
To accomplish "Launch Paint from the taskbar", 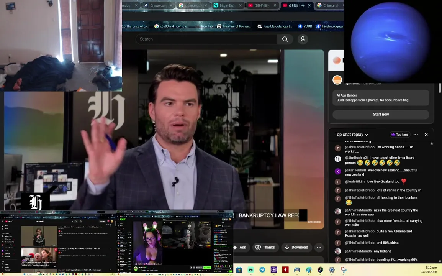I will 309,270.
